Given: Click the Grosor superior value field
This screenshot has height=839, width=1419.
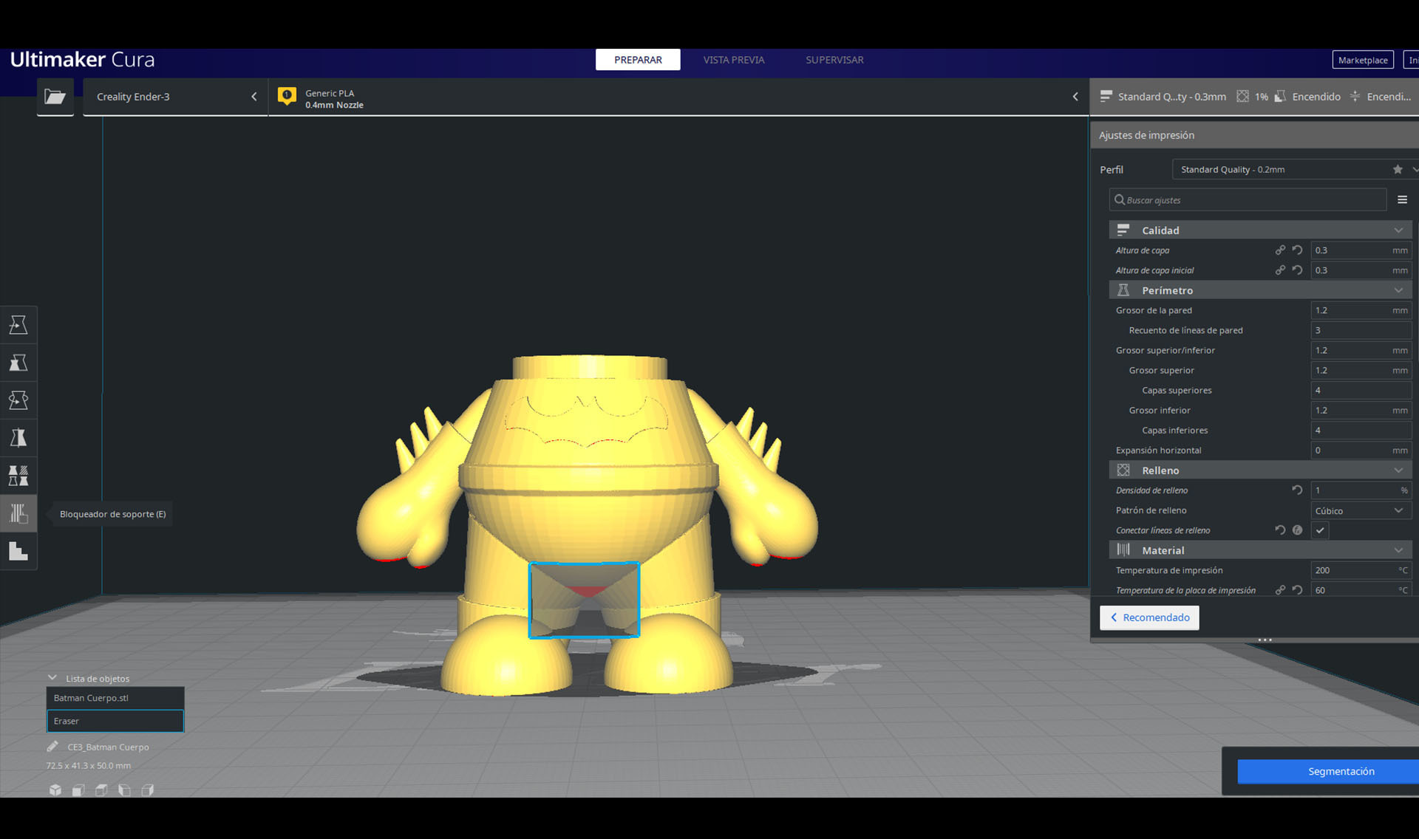Looking at the screenshot, I should coord(1361,370).
